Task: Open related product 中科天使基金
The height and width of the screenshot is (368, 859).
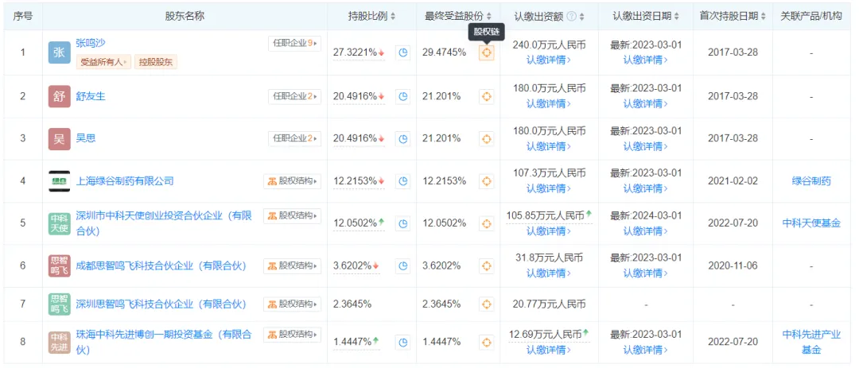Action: [811, 223]
